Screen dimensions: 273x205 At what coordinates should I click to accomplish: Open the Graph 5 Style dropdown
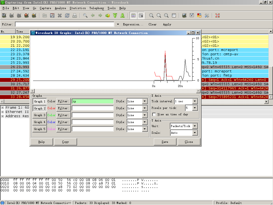144,129
